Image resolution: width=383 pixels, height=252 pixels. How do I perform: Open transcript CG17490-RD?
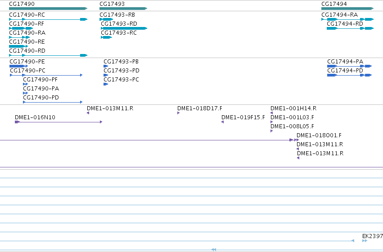[48, 55]
